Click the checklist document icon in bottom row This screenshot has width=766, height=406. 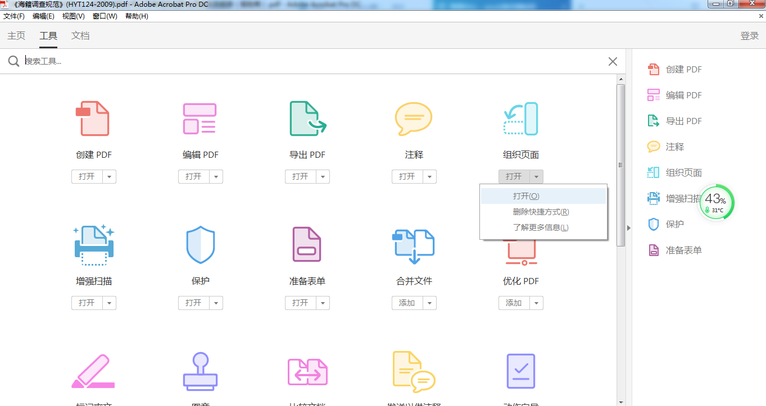pos(520,371)
